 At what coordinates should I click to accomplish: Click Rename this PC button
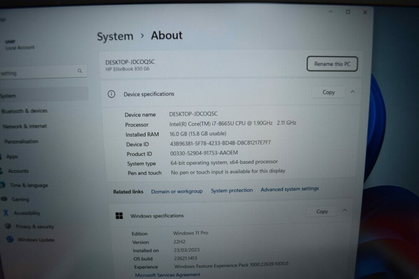tap(332, 64)
